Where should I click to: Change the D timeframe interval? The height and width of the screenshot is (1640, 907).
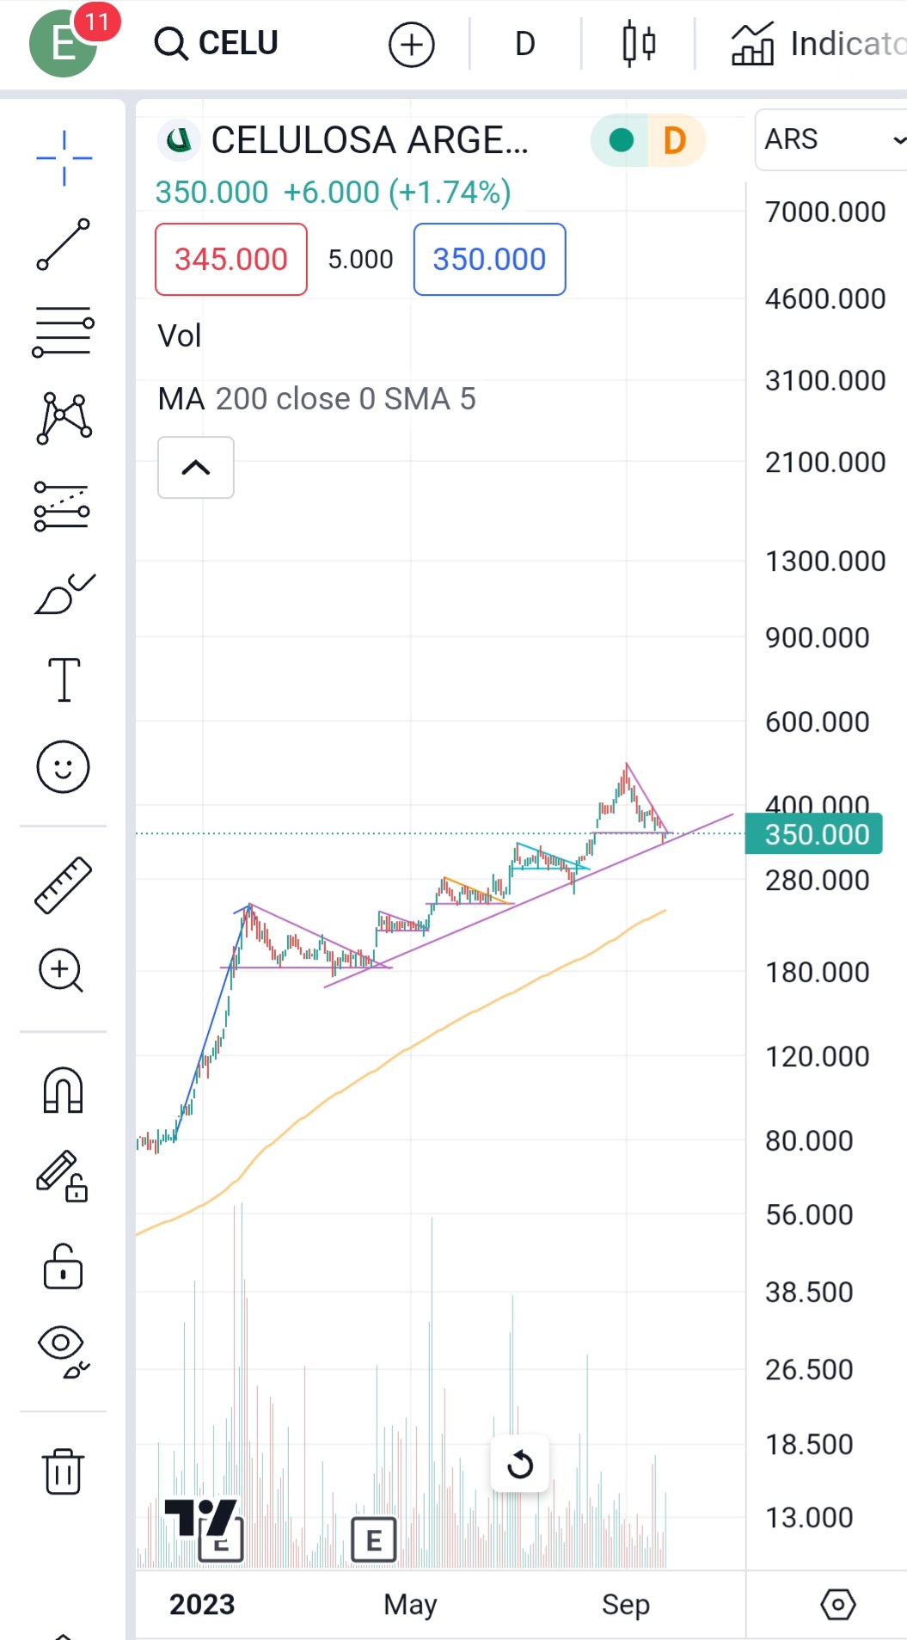(524, 43)
